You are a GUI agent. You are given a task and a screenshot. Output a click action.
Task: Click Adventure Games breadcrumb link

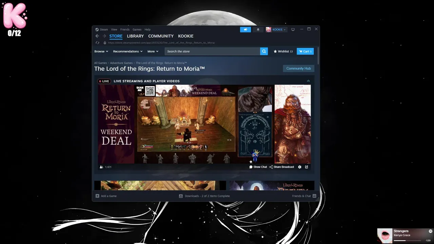121,63
